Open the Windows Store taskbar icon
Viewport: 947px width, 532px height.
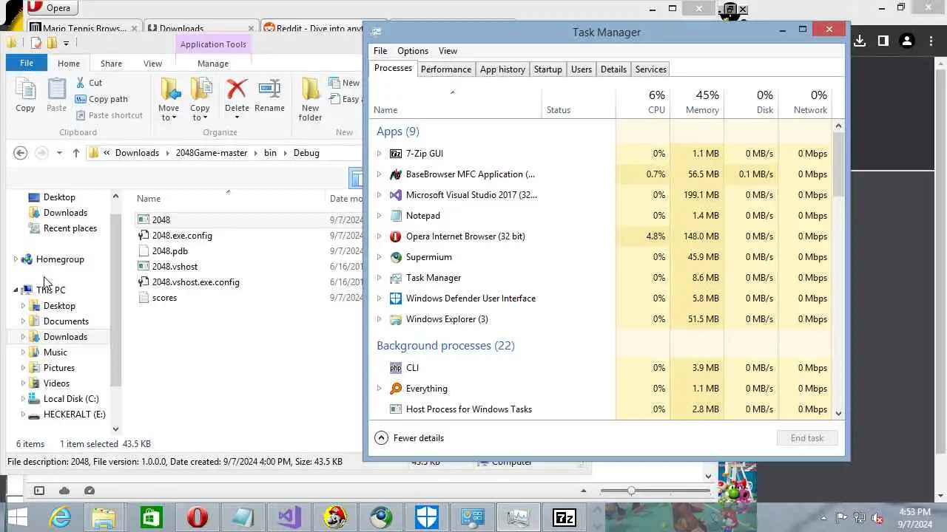151,517
